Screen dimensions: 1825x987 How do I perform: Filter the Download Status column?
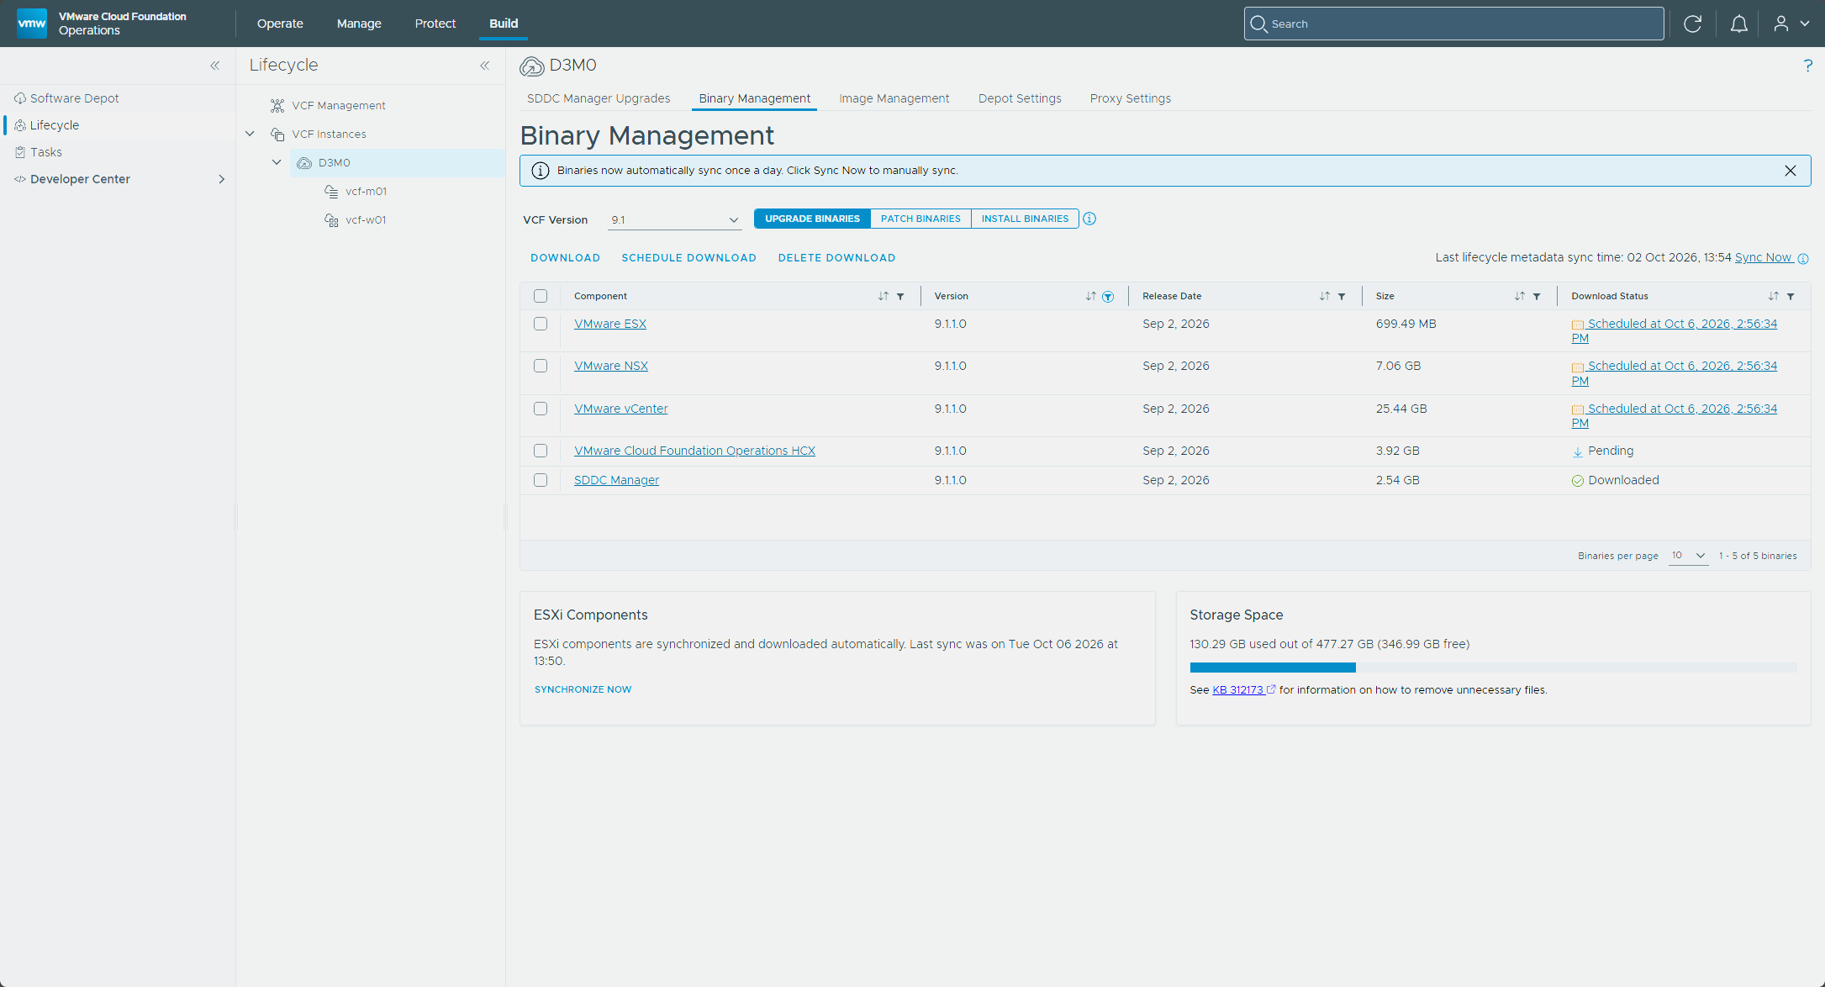pyautogui.click(x=1791, y=296)
